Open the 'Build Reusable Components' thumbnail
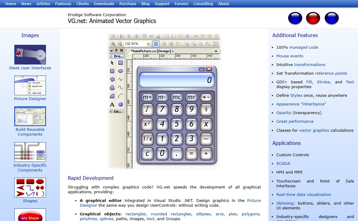Viewport: 358px width, 221px height. (30, 116)
